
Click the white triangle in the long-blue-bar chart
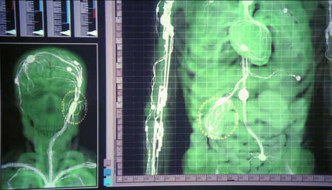65,33
